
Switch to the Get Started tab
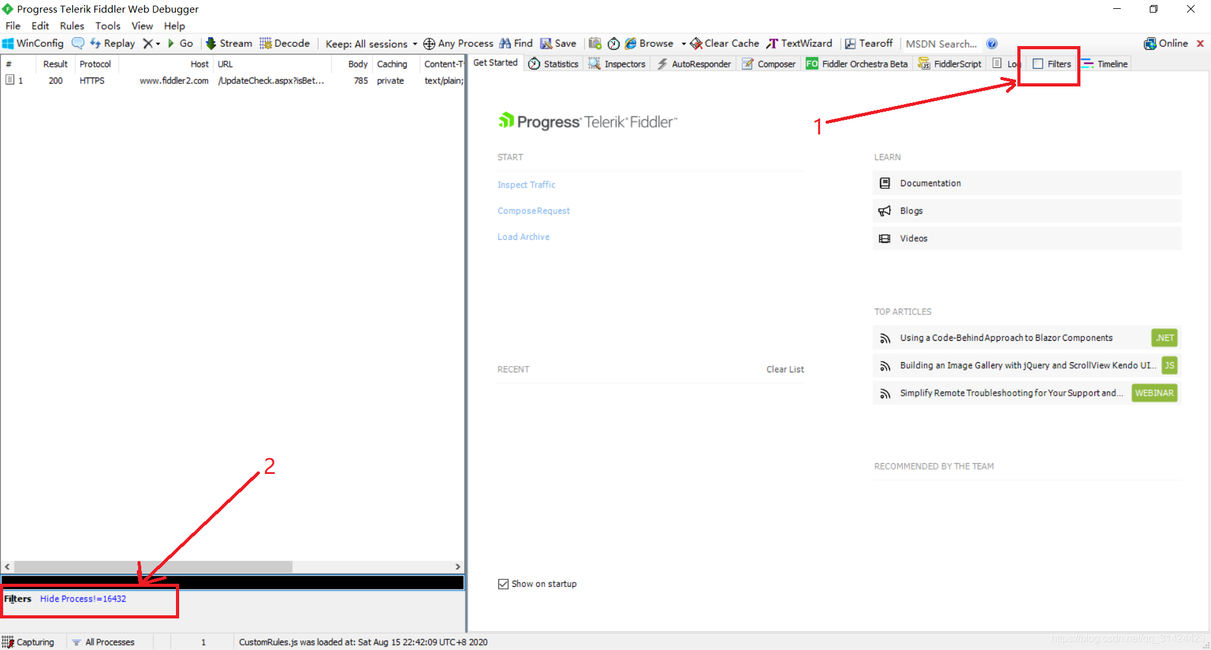click(495, 63)
